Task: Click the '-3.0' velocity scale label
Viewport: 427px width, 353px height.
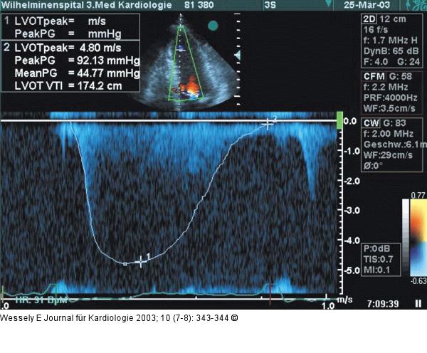Action: coord(352,210)
